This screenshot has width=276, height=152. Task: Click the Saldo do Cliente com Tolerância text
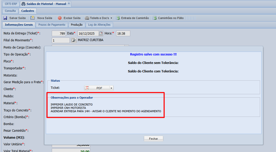153,71
